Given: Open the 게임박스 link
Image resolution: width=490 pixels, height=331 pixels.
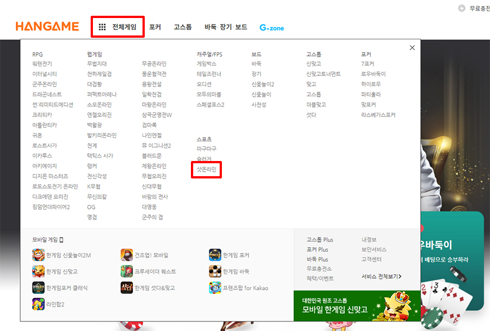Looking at the screenshot, I should click(x=207, y=64).
